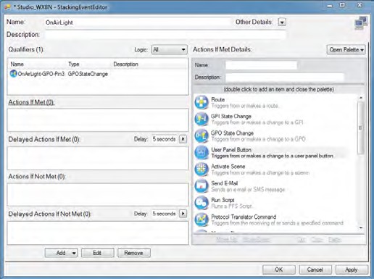
Task: Select the Activate Scene item text
Action: click(x=228, y=167)
